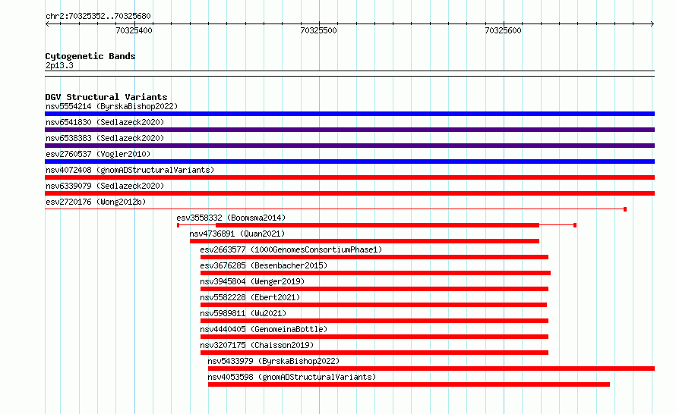Image resolution: width=676 pixels, height=414 pixels.
Task: Click the chr2:70325352..70325680 region label
Action: pyautogui.click(x=98, y=16)
